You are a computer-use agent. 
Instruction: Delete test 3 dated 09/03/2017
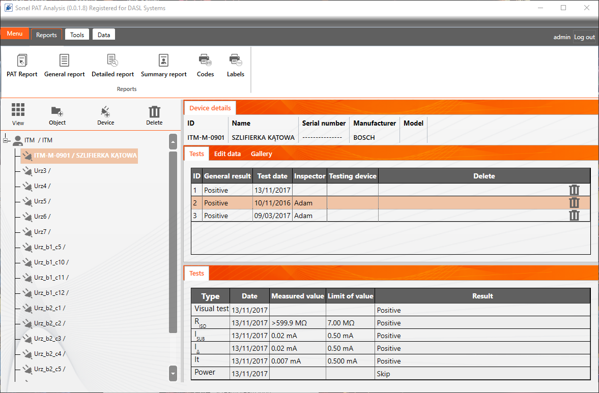574,216
